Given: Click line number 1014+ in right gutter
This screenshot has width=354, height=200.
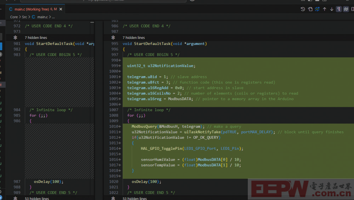Looking at the screenshot, I should coord(115,149).
